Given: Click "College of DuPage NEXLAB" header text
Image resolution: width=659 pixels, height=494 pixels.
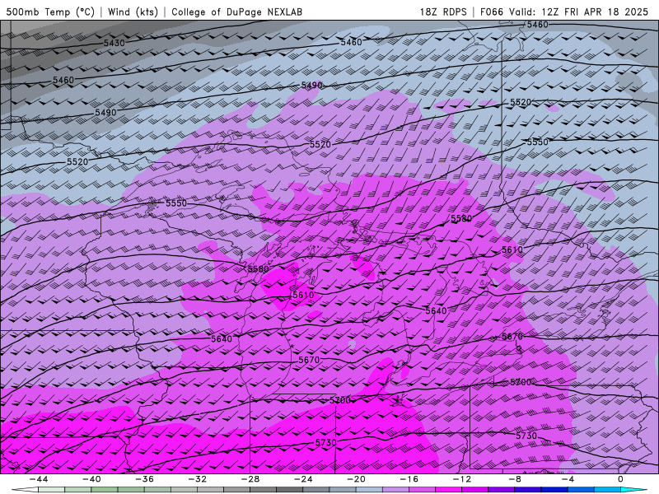Looking at the screenshot, I should 236,12.
